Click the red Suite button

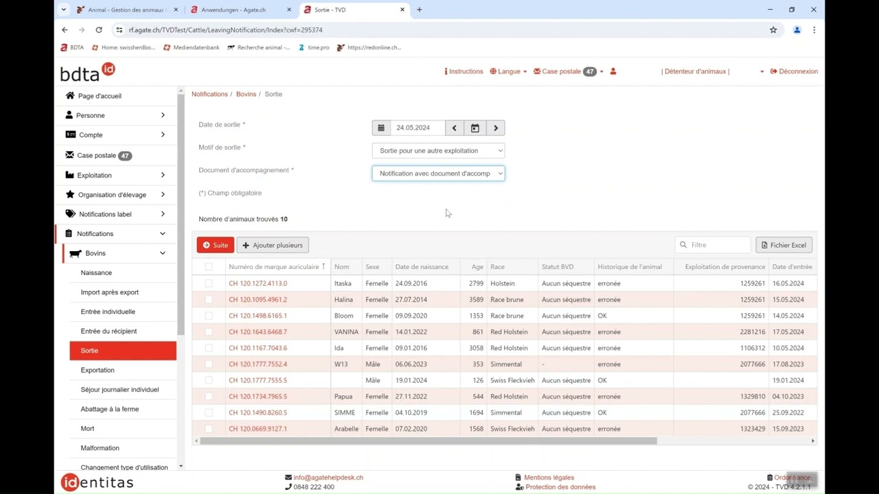[x=215, y=245]
